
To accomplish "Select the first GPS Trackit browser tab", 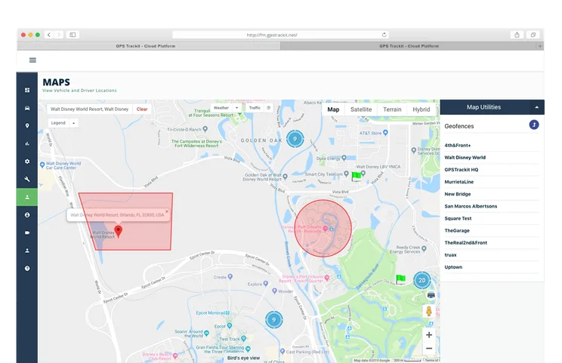I will click(x=146, y=46).
